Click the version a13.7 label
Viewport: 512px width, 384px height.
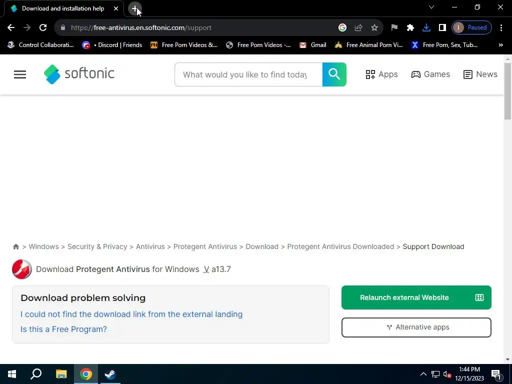point(221,269)
